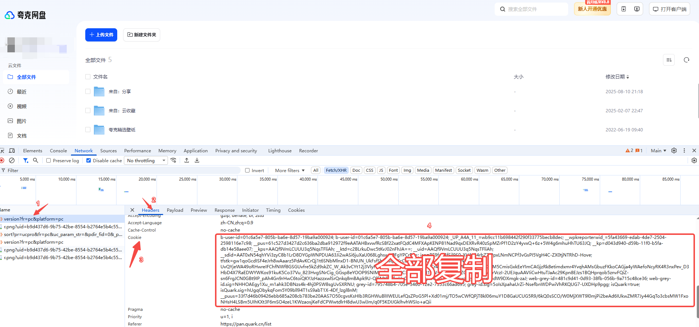Toggle device toolbar icon in DevTools
The height and width of the screenshot is (327, 699).
click(x=12, y=150)
